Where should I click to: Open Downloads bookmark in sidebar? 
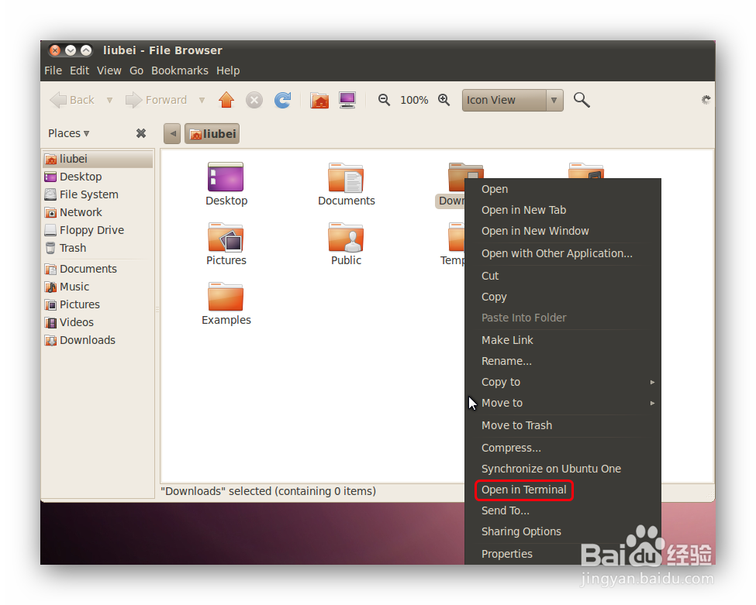click(98, 340)
